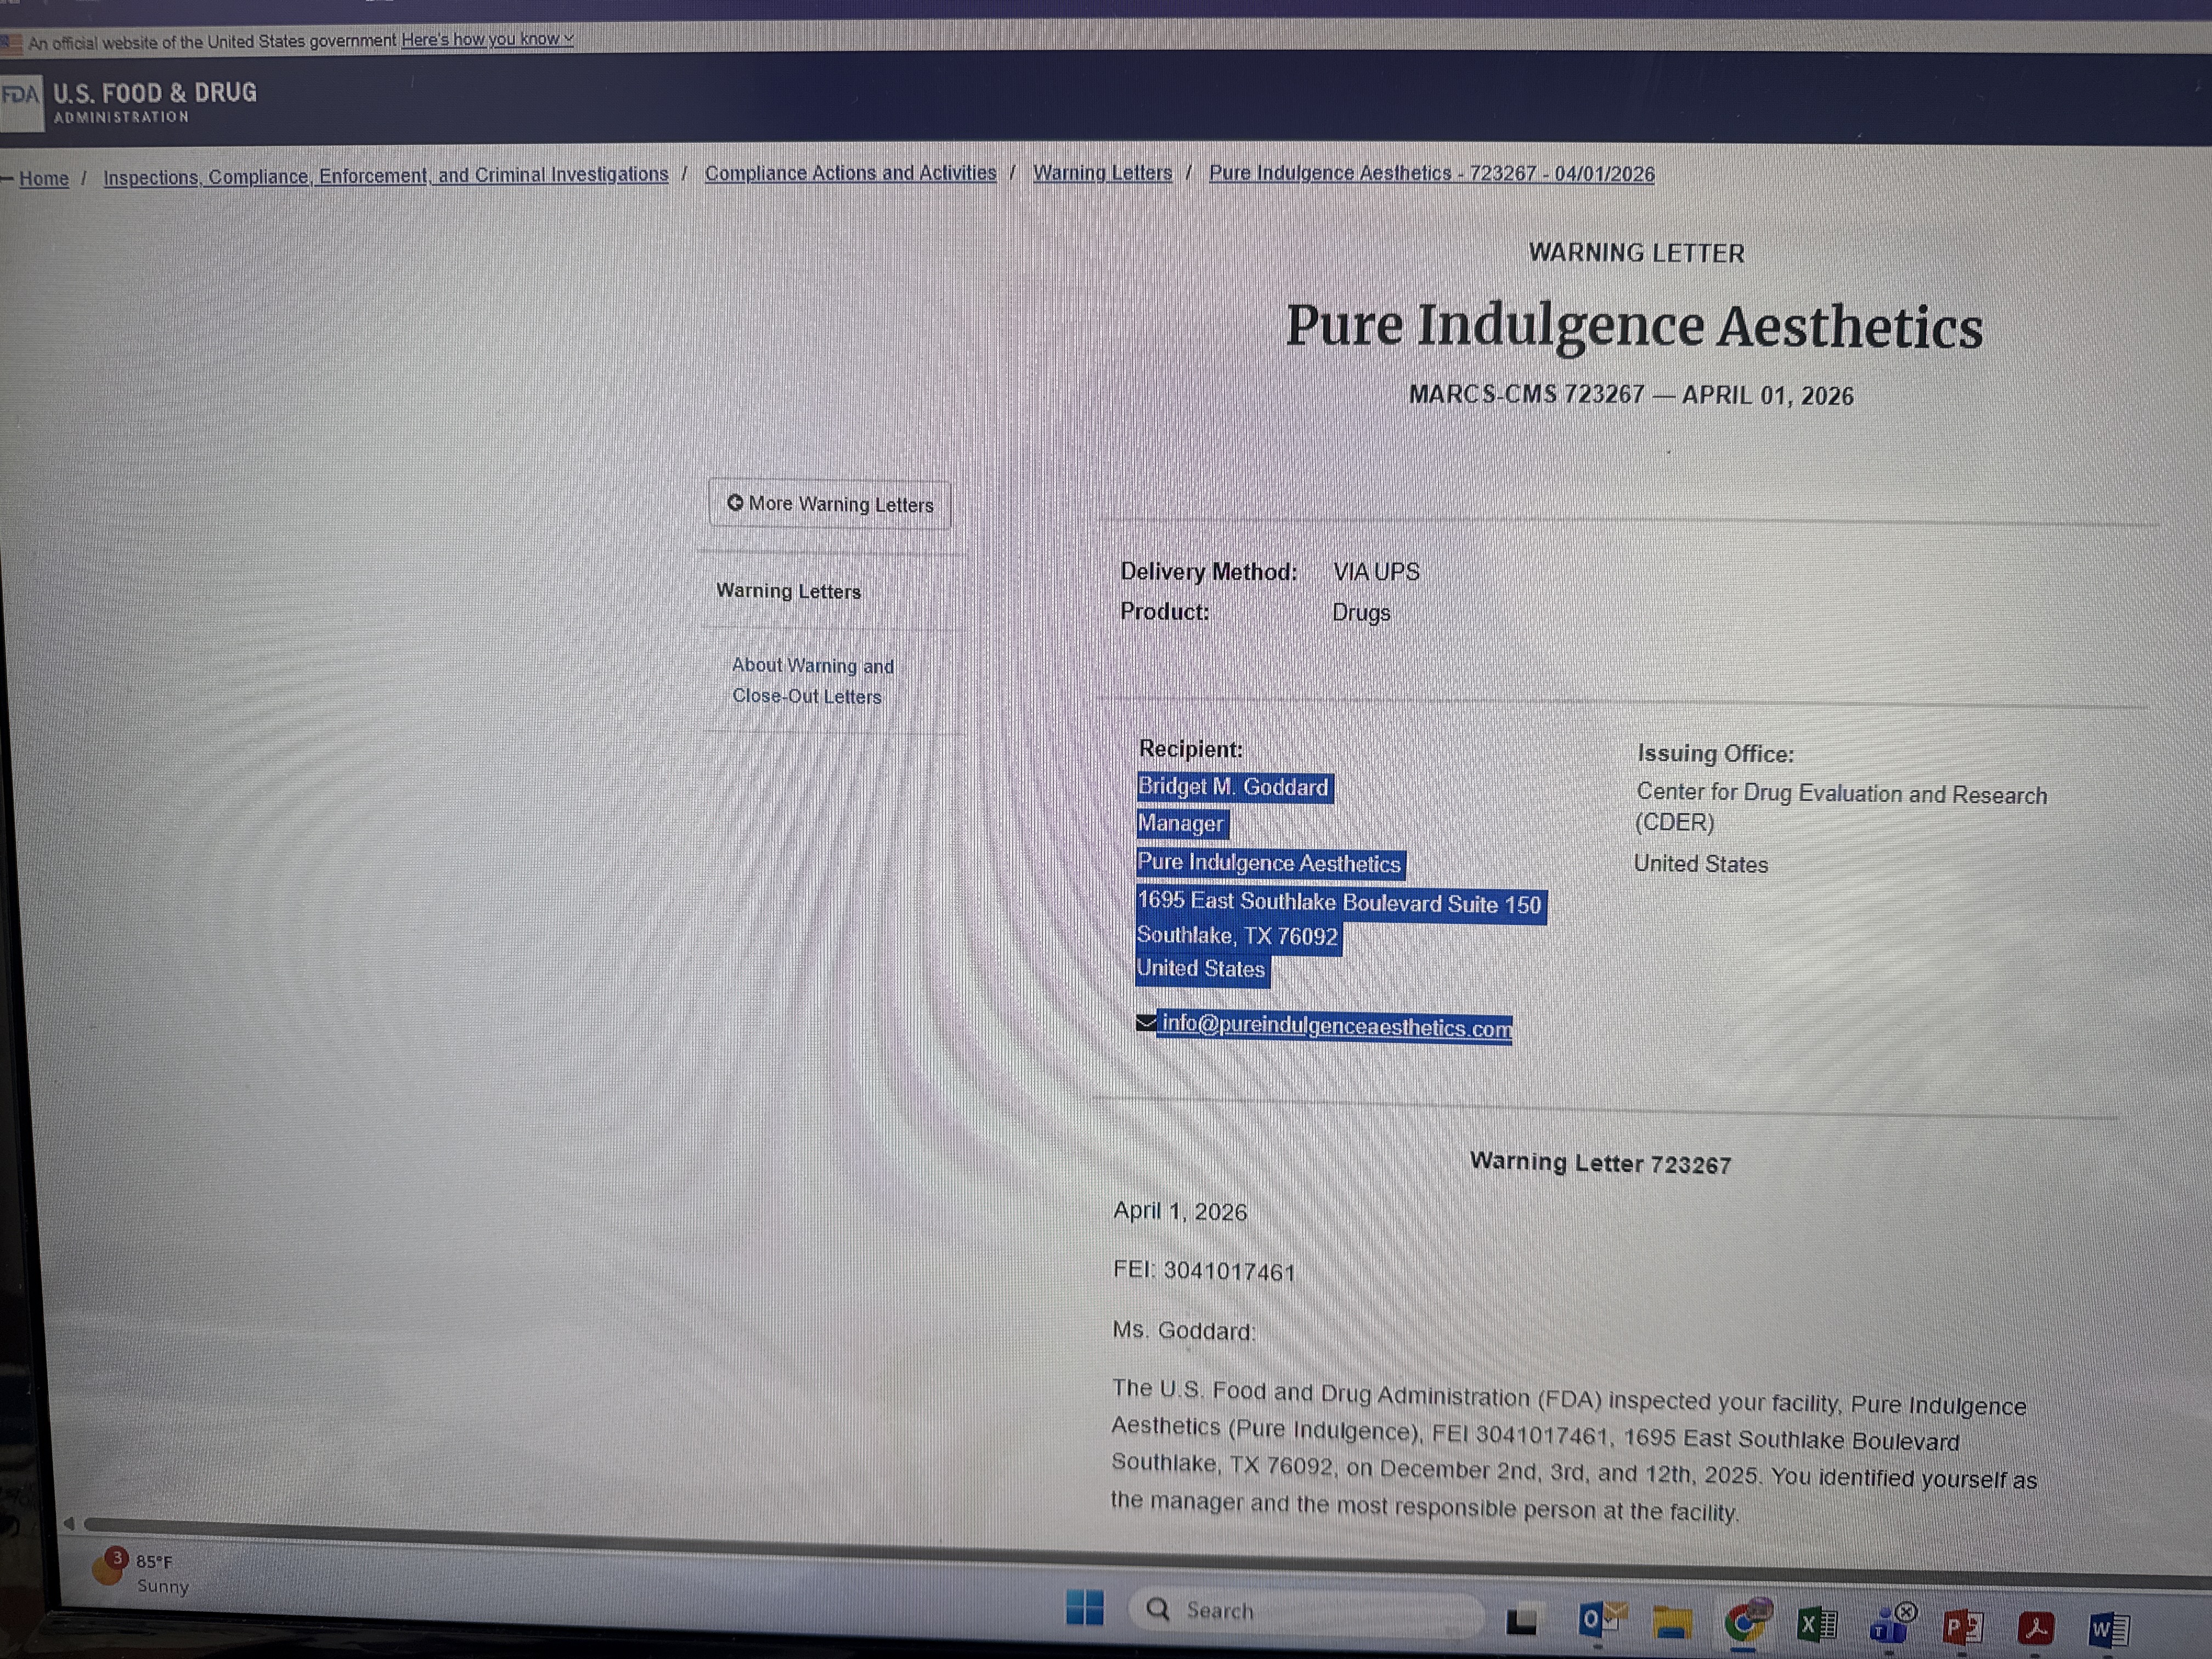Go to the Home breadcrumb link
This screenshot has height=1659, width=2212.
pyautogui.click(x=44, y=179)
